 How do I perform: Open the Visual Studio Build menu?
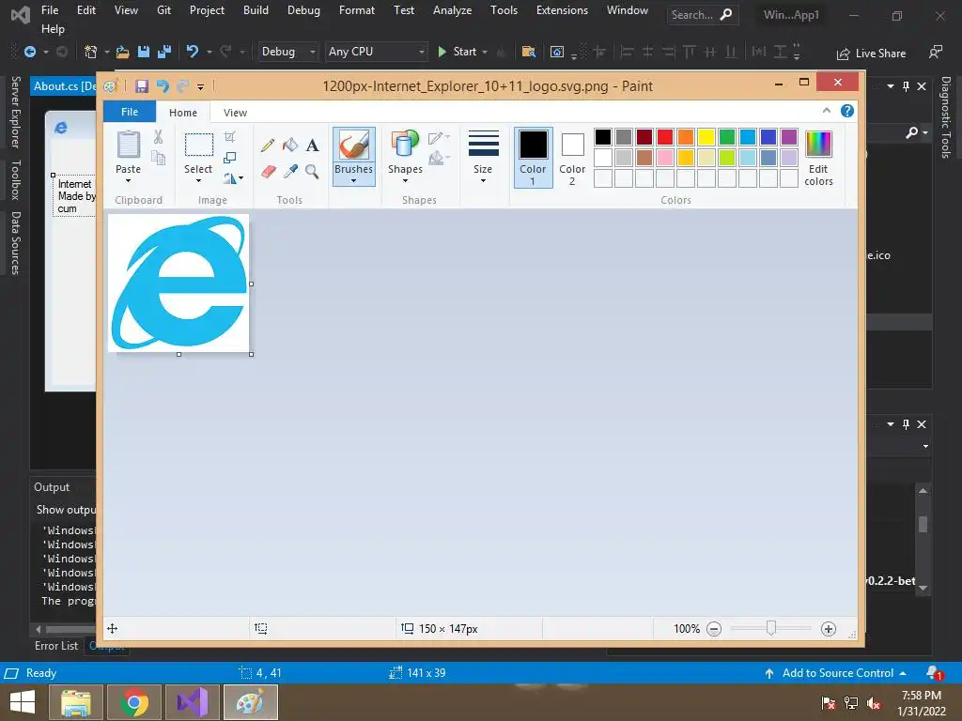tap(256, 9)
